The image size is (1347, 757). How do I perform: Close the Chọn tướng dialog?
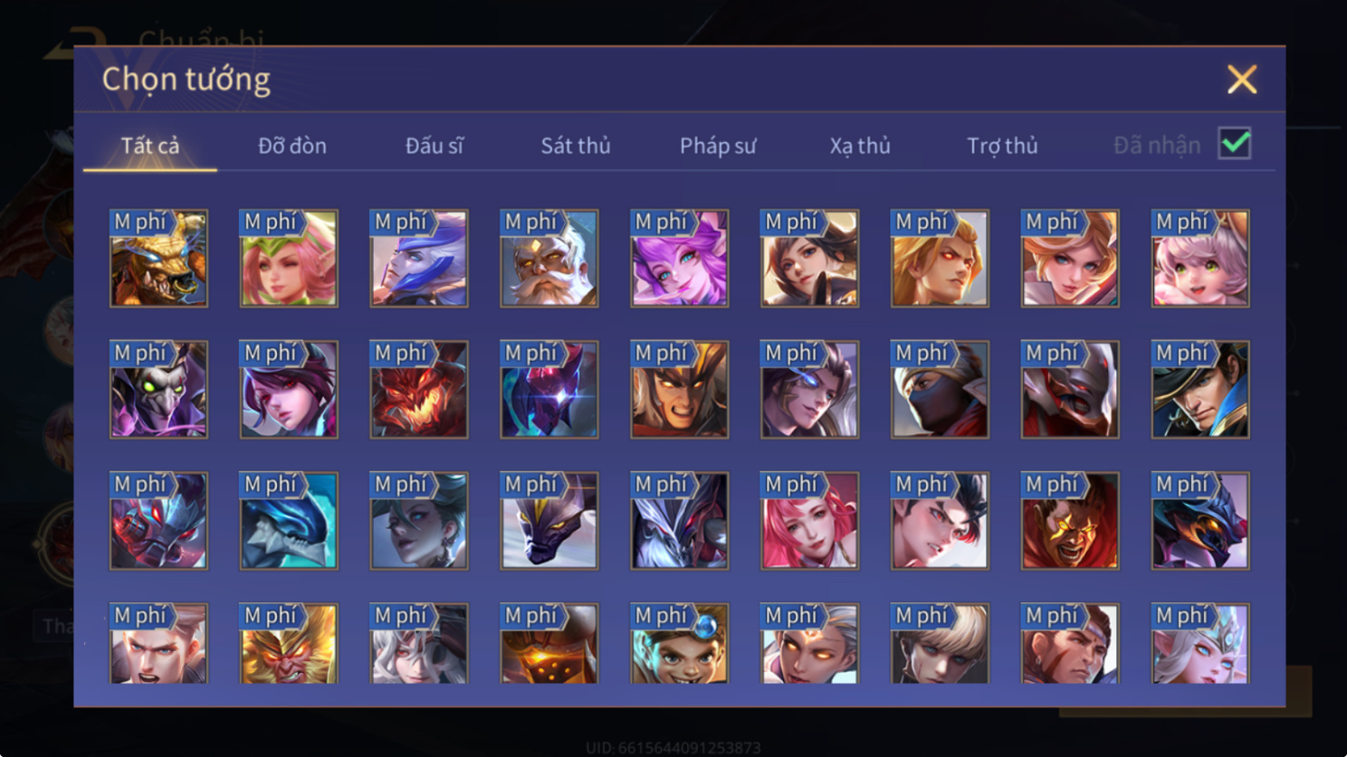click(1242, 80)
